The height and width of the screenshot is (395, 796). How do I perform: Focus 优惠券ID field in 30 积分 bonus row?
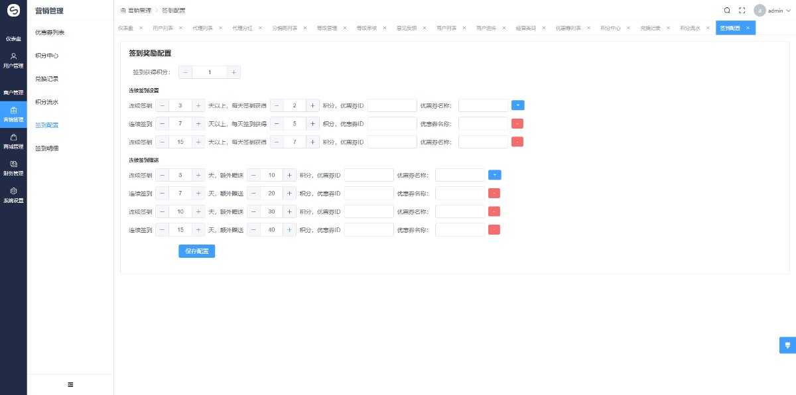[369, 211]
